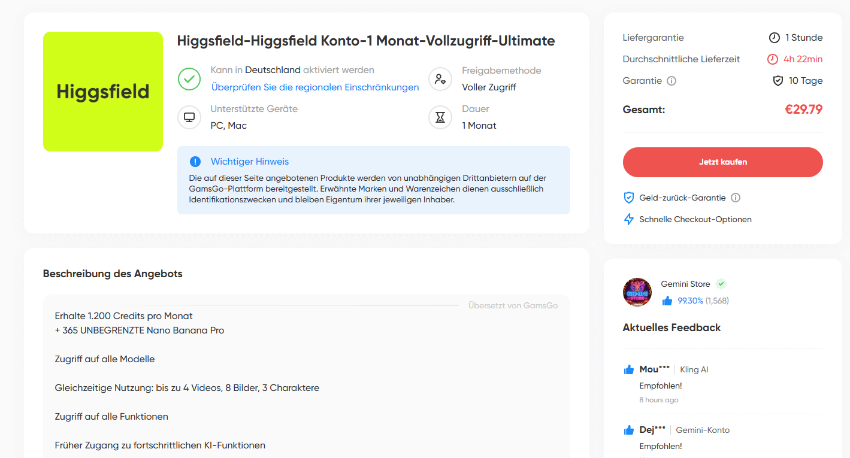The height and width of the screenshot is (458, 850).
Task: Click the thumbs-up icon next to 99.30%
Action: (x=667, y=301)
